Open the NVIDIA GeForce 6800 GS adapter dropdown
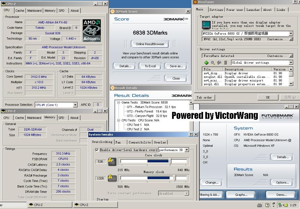This screenshot has width=300, height=209. [x=291, y=33]
